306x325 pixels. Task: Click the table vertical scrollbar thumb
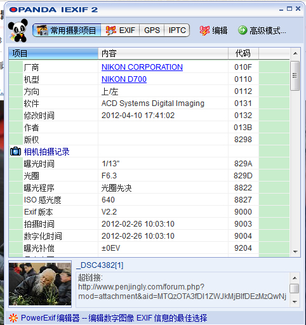pyautogui.click(x=295, y=76)
